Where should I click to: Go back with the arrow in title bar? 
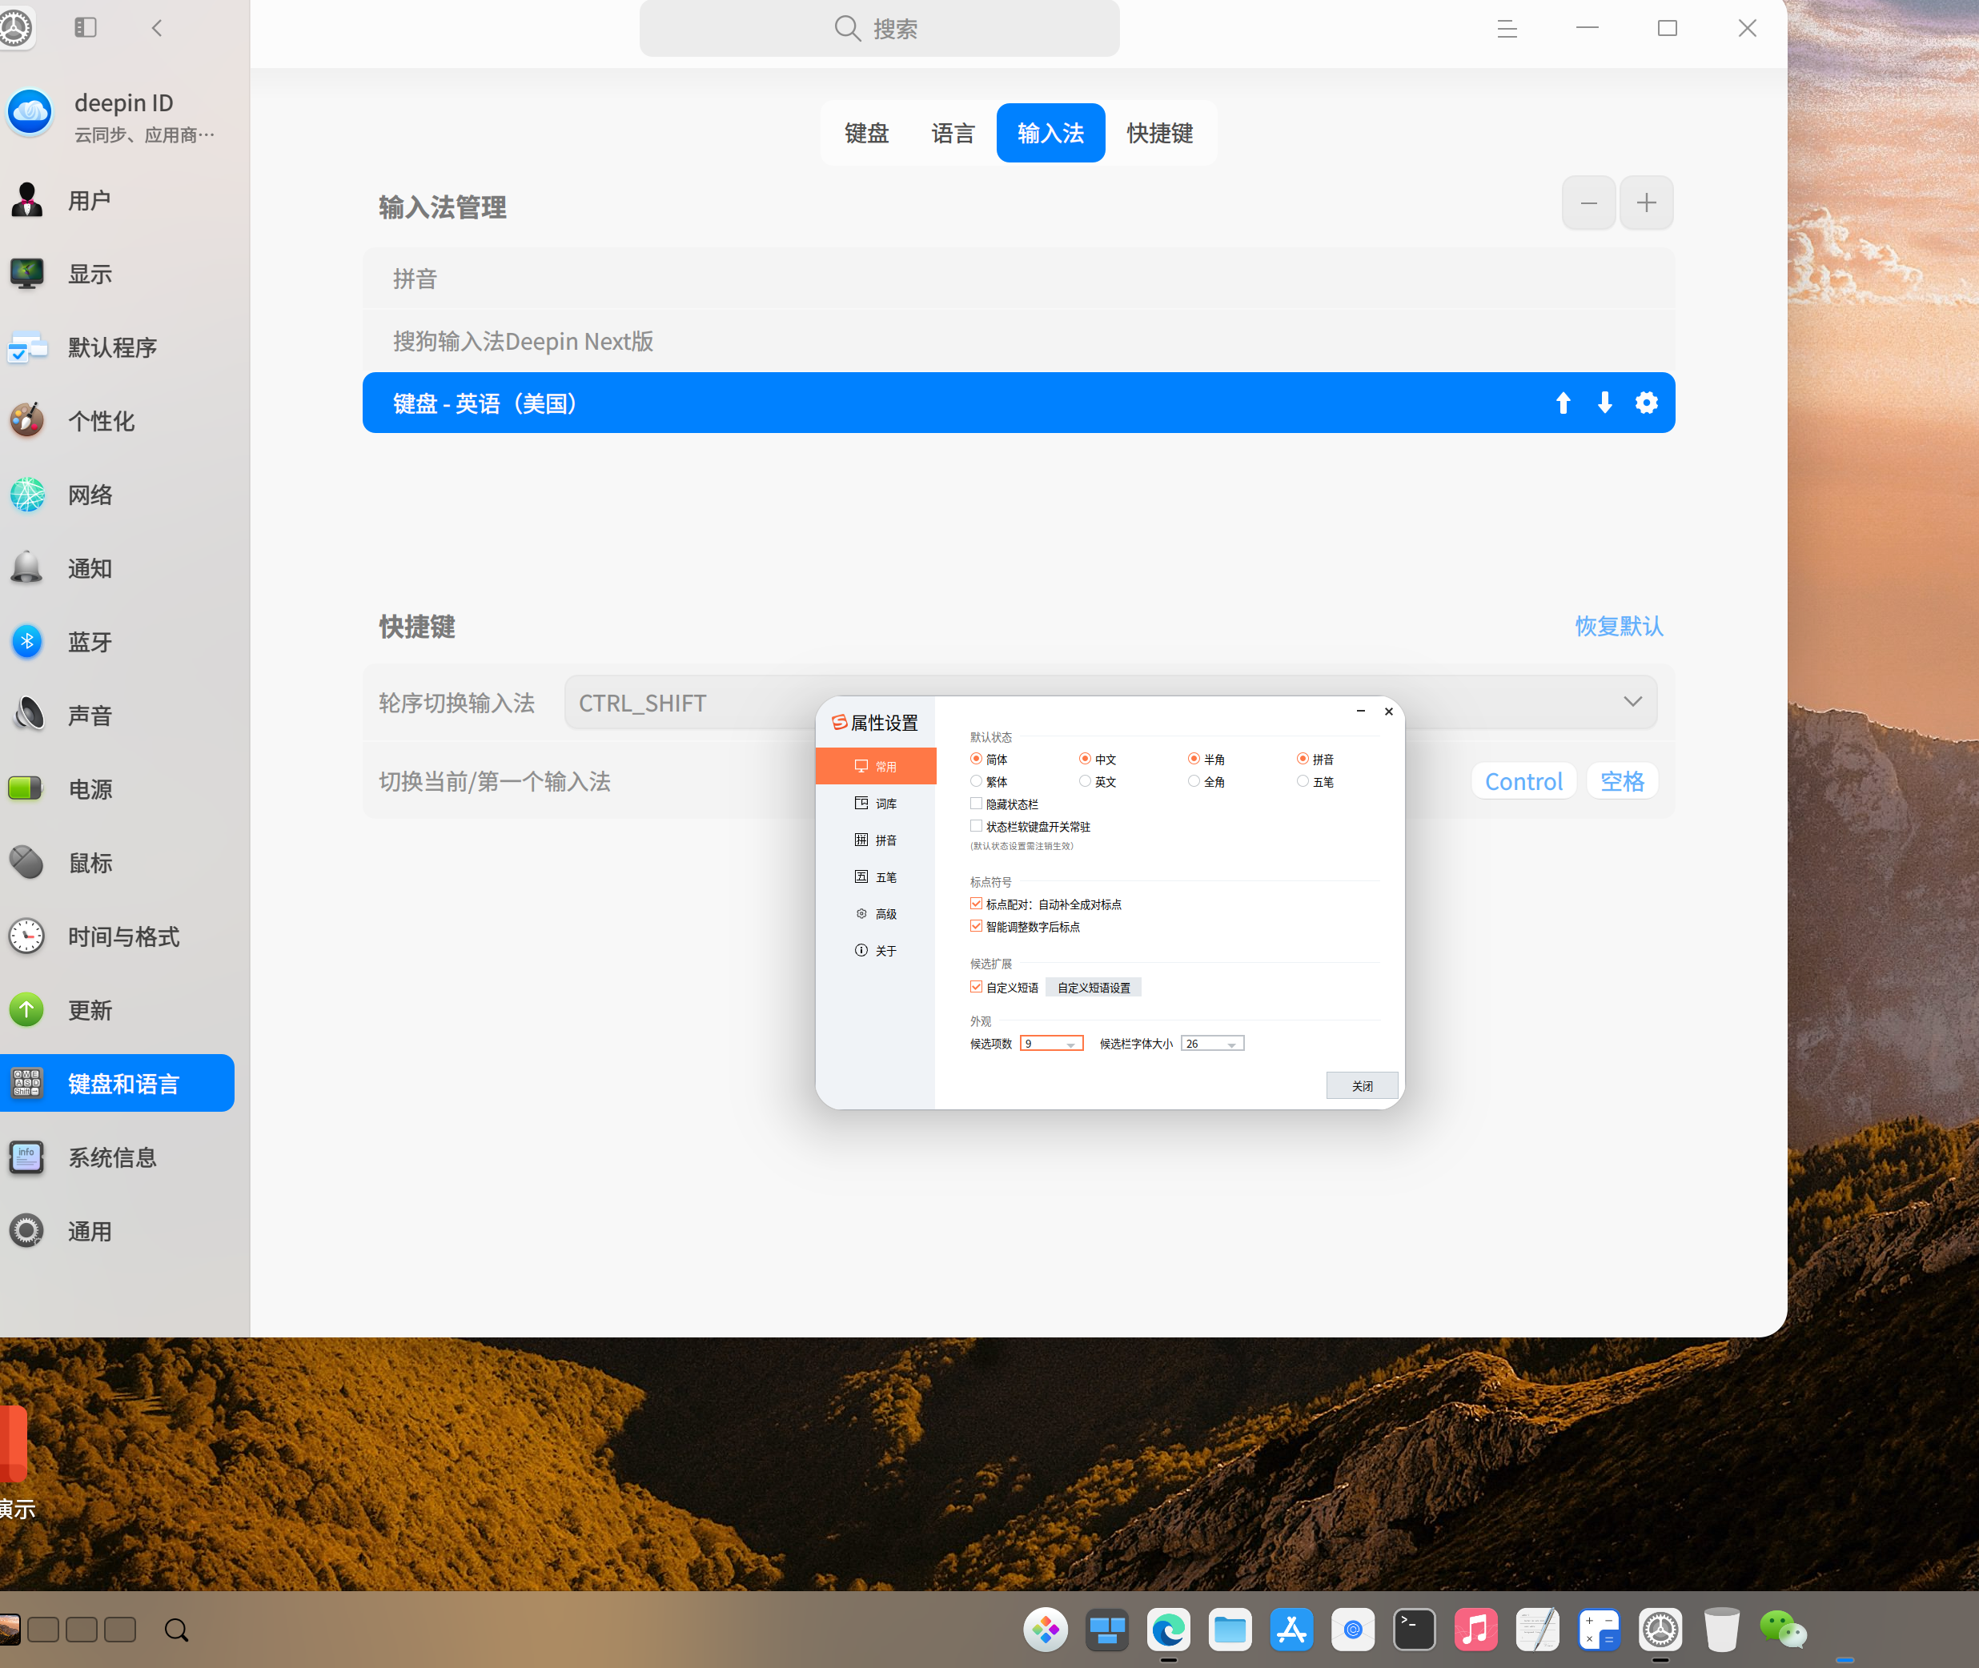157,27
